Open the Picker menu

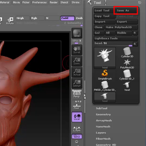(26, 2)
